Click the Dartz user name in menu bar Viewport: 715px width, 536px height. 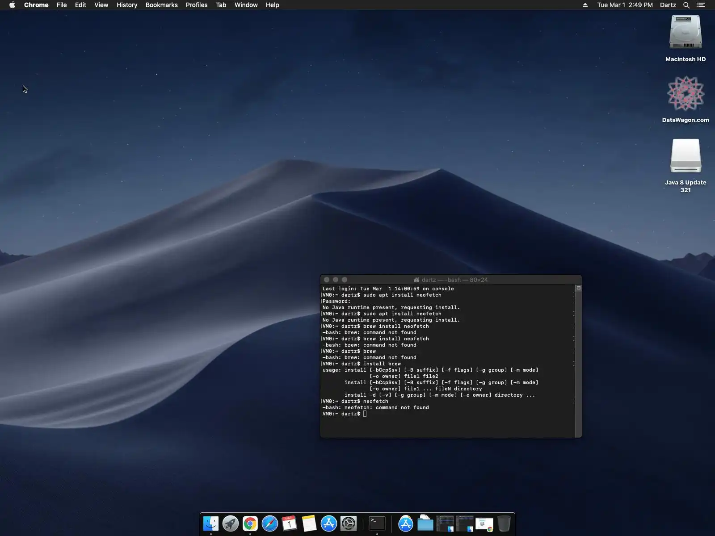click(x=668, y=5)
